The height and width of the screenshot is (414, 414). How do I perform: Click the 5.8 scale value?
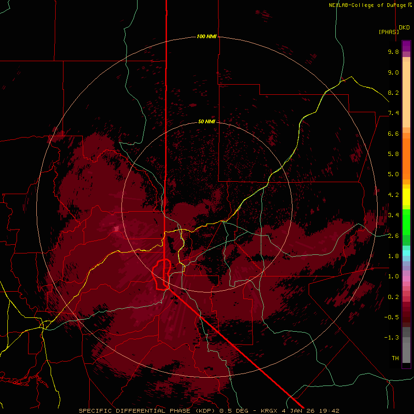[x=393, y=154]
